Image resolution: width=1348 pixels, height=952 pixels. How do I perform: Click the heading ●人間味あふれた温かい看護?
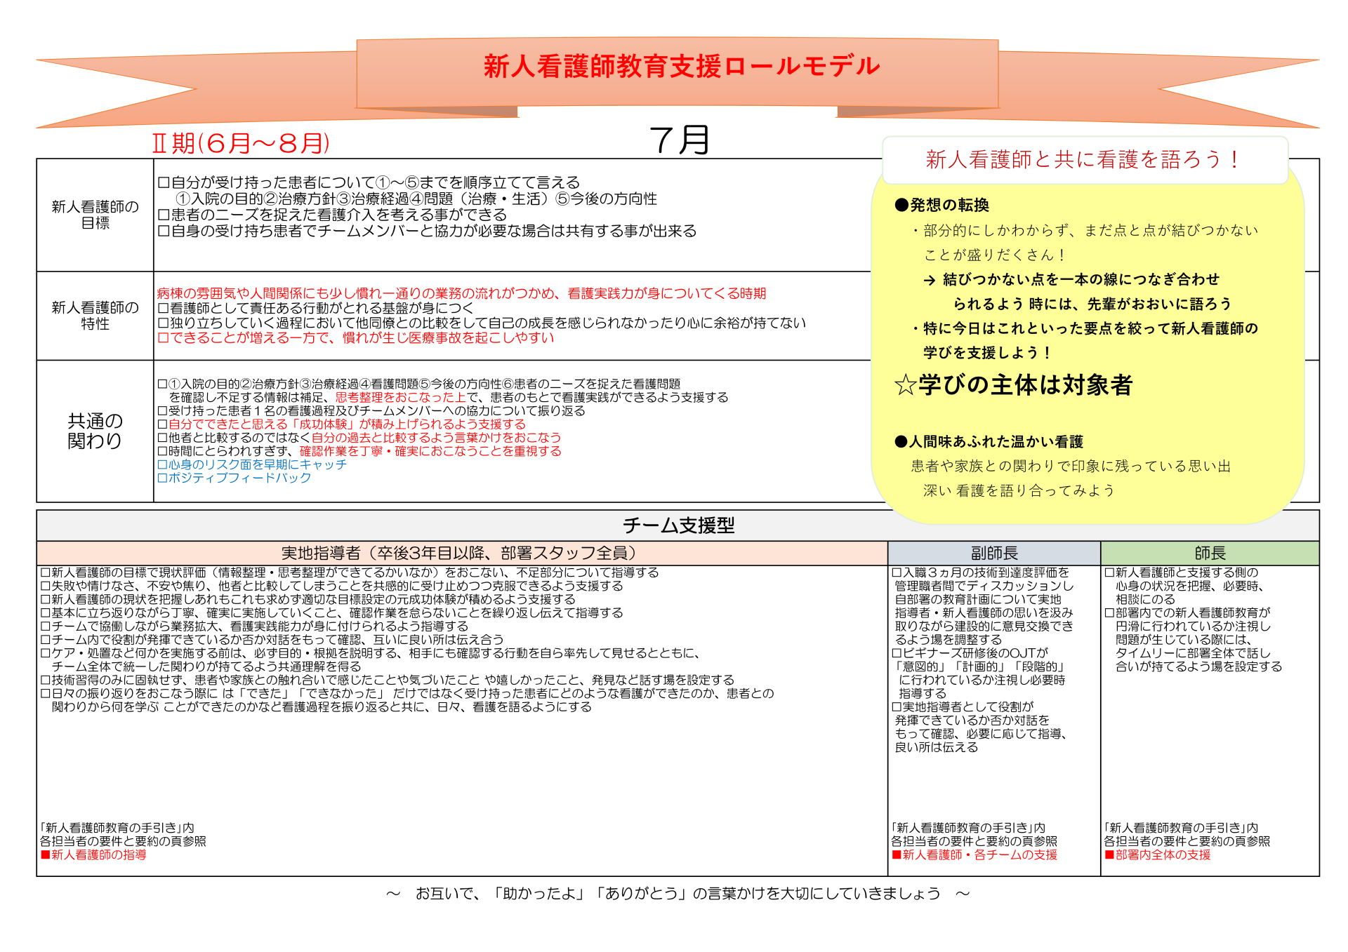pyautogui.click(x=989, y=441)
